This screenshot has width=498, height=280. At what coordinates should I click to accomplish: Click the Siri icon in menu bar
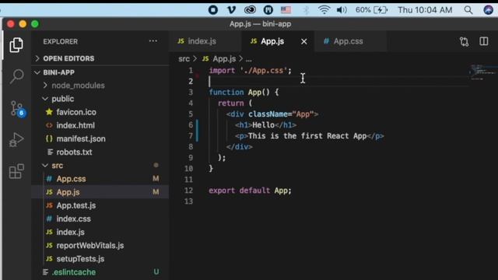488,10
